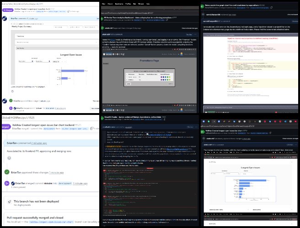Expand third filter dropdown beside Weekly Project Summary

coord(91,27)
